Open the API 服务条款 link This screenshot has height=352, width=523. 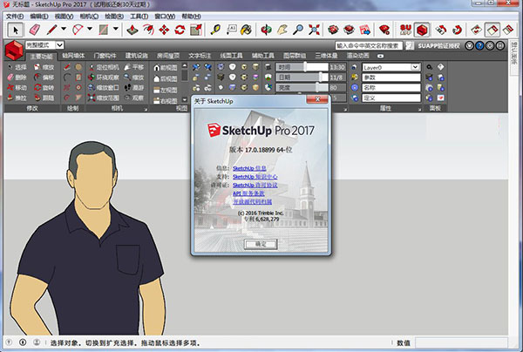click(248, 193)
